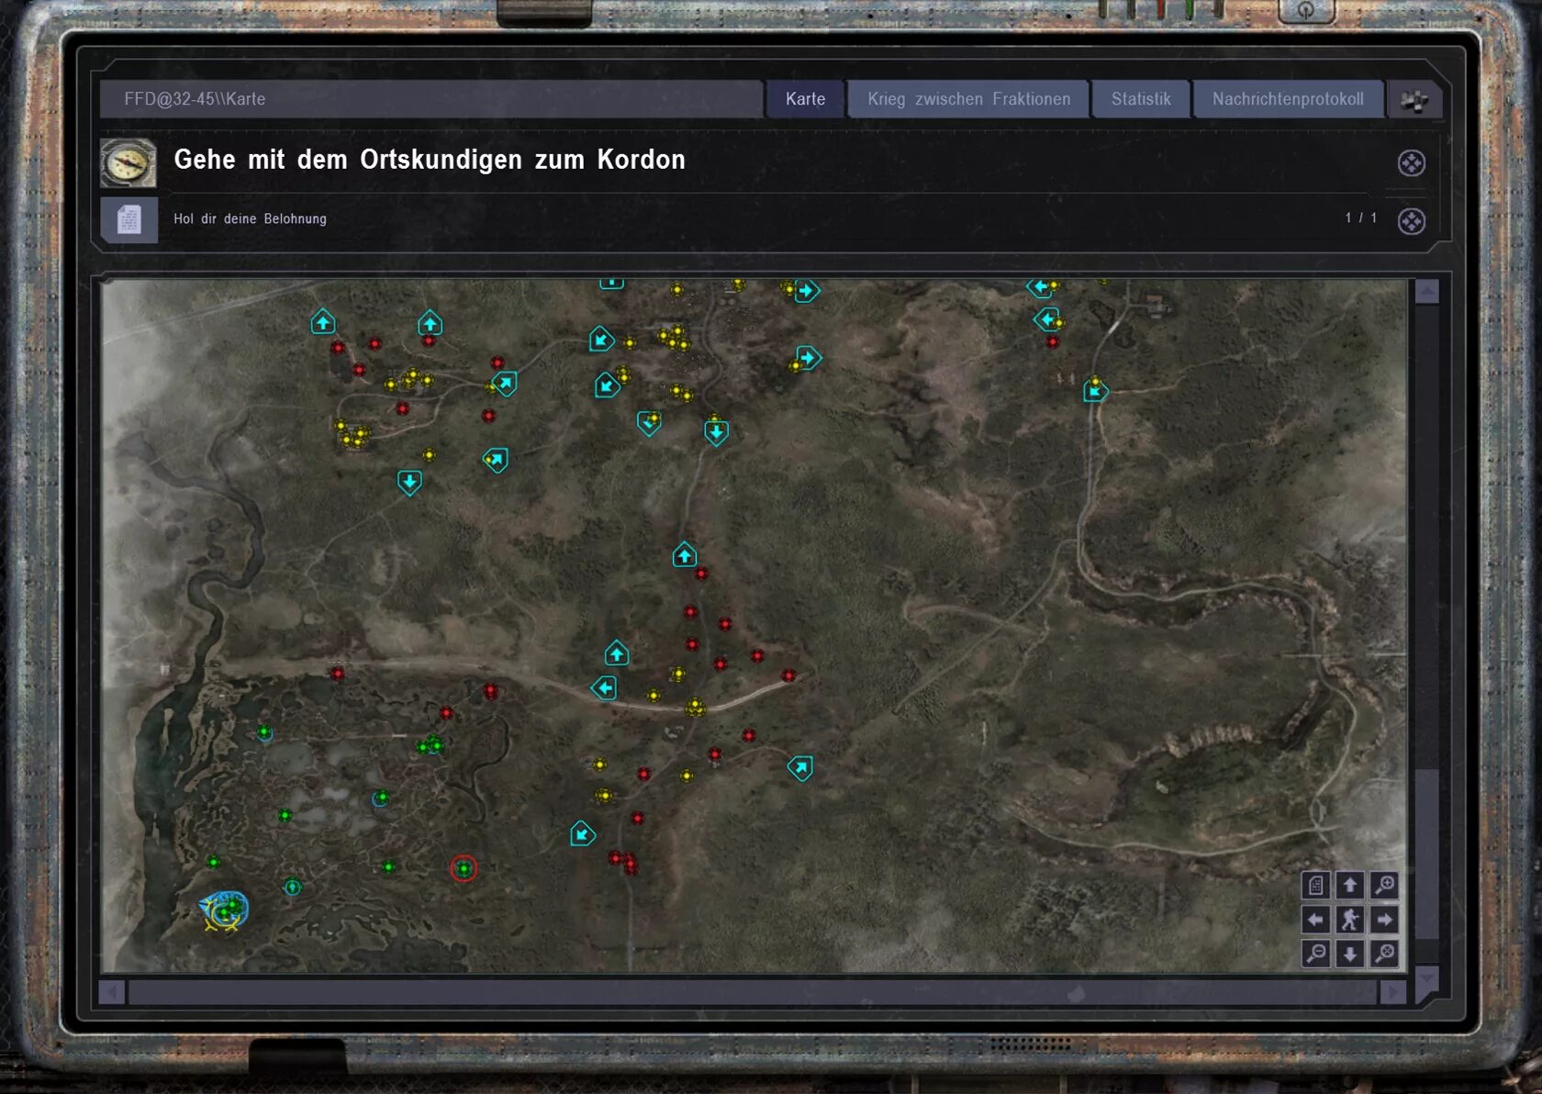The height and width of the screenshot is (1094, 1542).
Task: Click the vertical scrollbar down arrow
Action: click(x=1426, y=980)
